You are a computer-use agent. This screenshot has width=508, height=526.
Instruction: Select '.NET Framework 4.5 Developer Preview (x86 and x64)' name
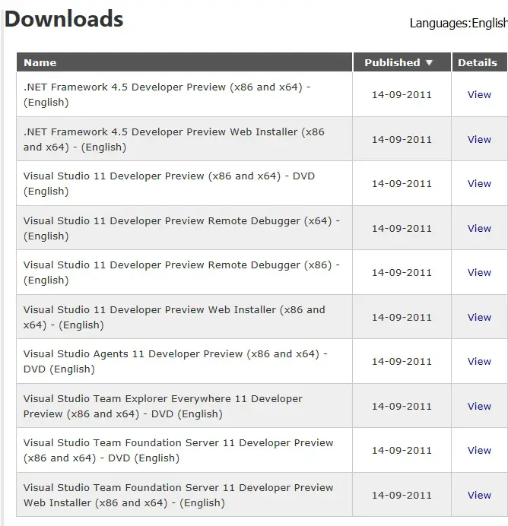pyautogui.click(x=167, y=94)
